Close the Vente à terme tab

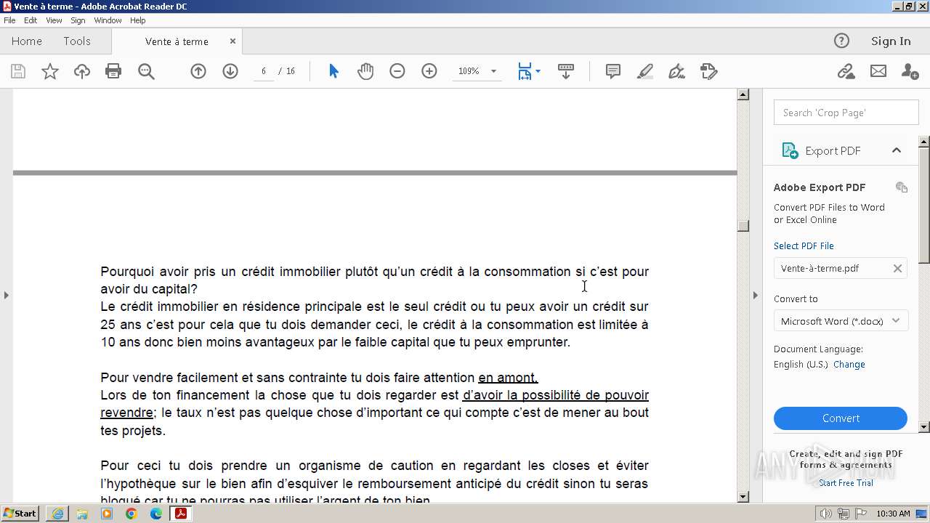click(232, 41)
